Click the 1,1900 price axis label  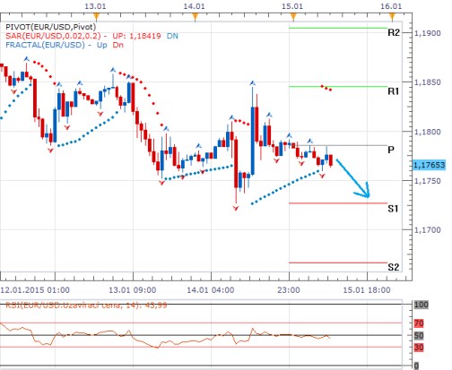(x=428, y=33)
